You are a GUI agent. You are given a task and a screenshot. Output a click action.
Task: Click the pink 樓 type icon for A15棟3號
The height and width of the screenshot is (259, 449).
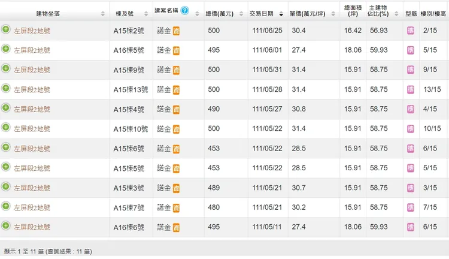point(411,188)
